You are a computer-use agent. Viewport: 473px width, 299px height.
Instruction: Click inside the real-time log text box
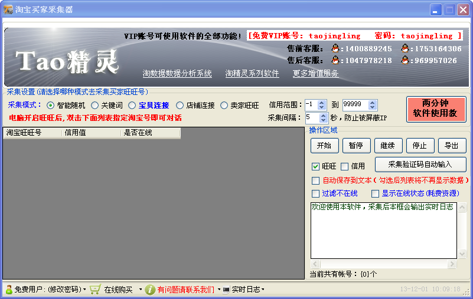point(384,231)
